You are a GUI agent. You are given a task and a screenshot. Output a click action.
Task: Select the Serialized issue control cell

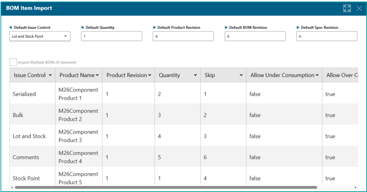tap(24, 94)
